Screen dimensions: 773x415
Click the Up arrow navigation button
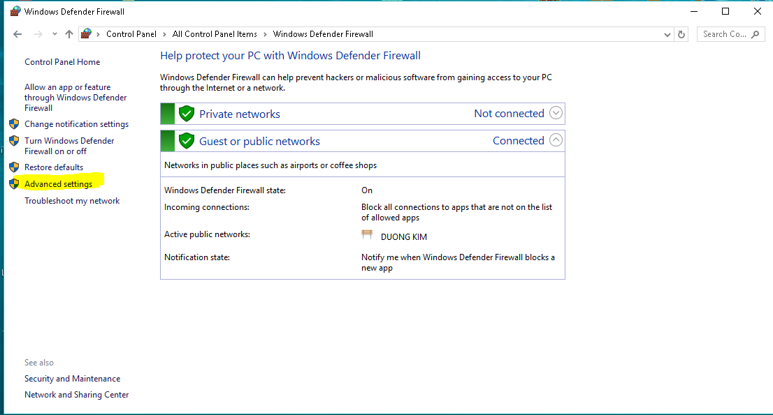[x=68, y=34]
